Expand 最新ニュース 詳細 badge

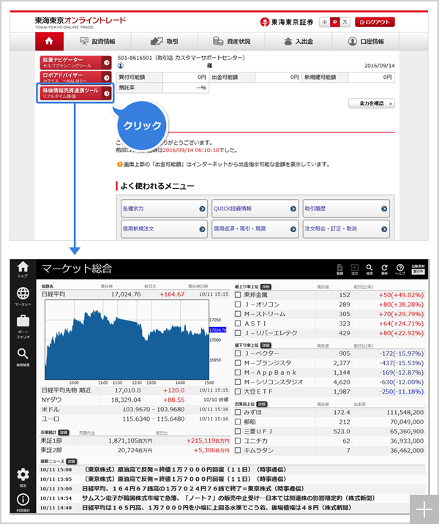tap(72, 462)
